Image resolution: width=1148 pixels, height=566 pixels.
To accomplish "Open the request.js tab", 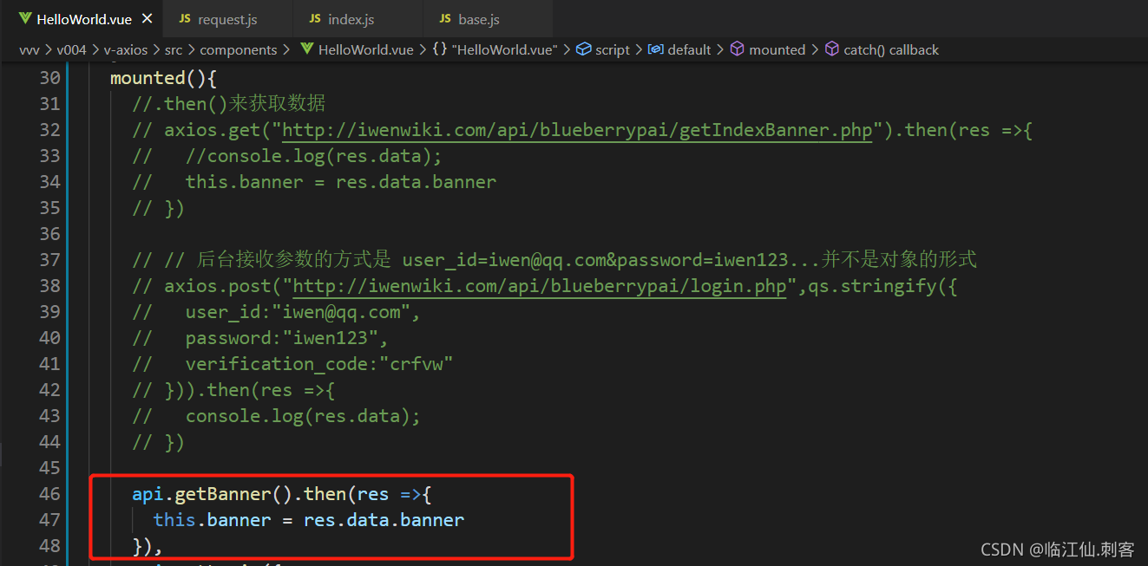I will pos(227,18).
